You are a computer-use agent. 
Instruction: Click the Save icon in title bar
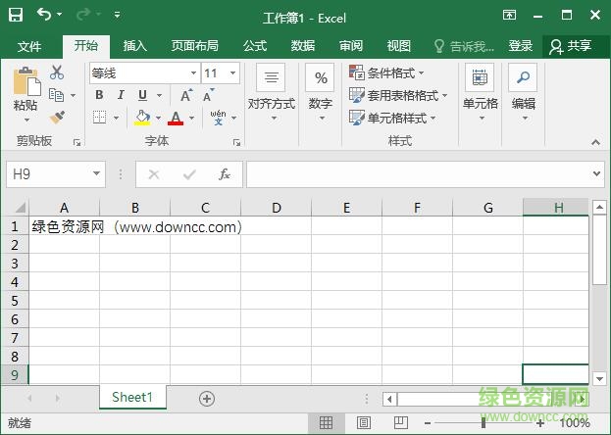[16, 16]
